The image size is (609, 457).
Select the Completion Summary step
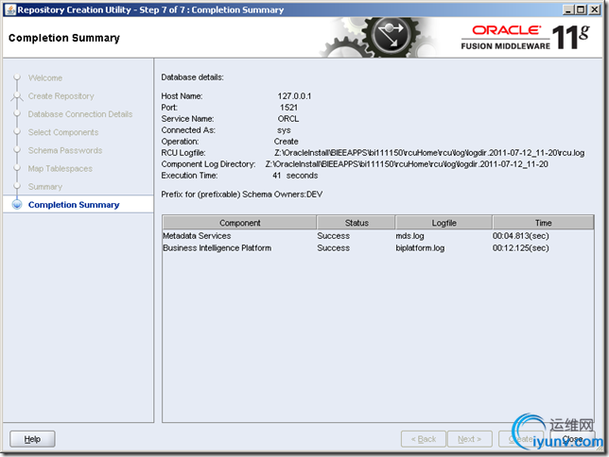74,205
